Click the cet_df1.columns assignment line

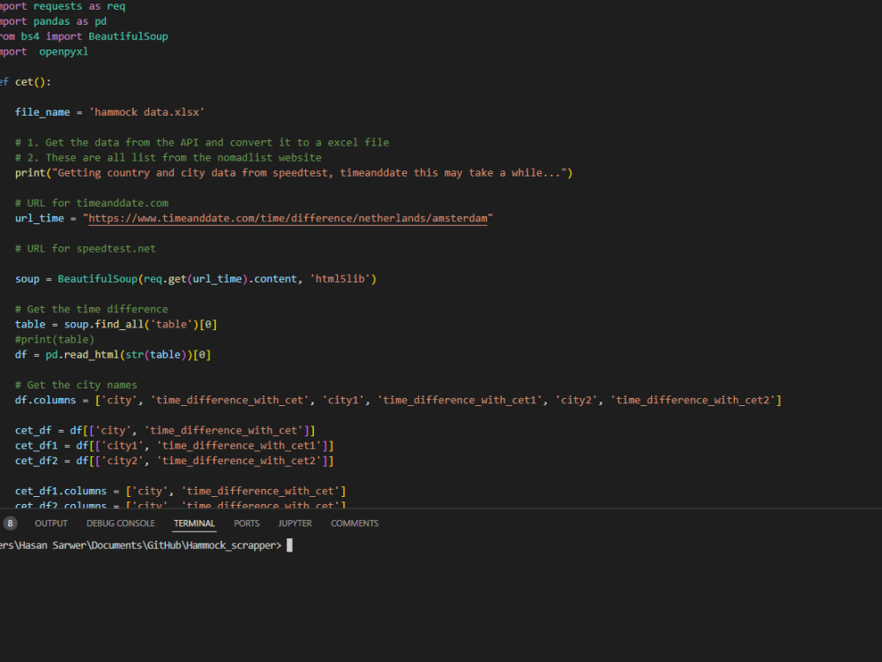pyautogui.click(x=181, y=492)
